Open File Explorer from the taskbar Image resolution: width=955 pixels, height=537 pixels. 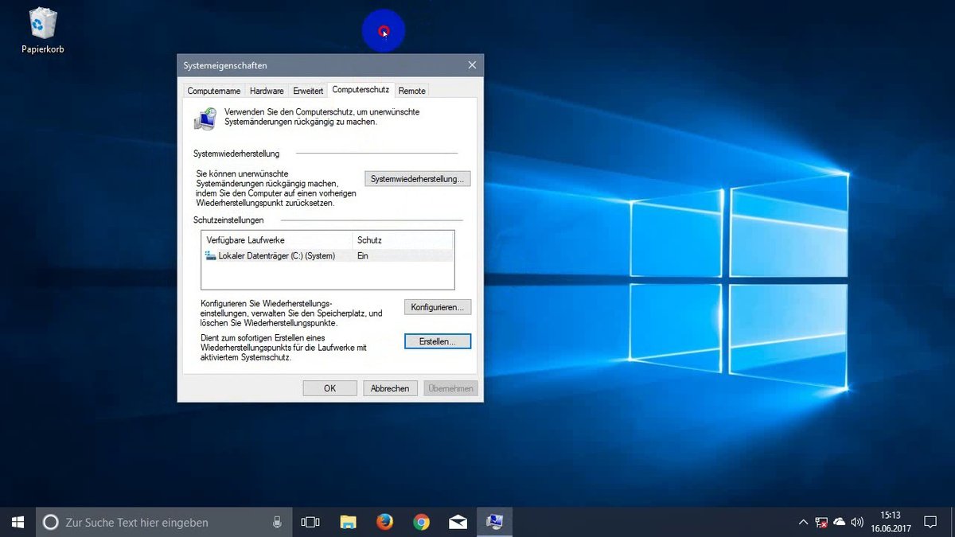348,522
